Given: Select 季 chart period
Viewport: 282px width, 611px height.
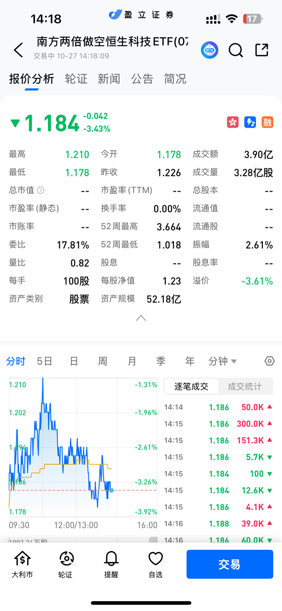Looking at the screenshot, I should pyautogui.click(x=161, y=361).
